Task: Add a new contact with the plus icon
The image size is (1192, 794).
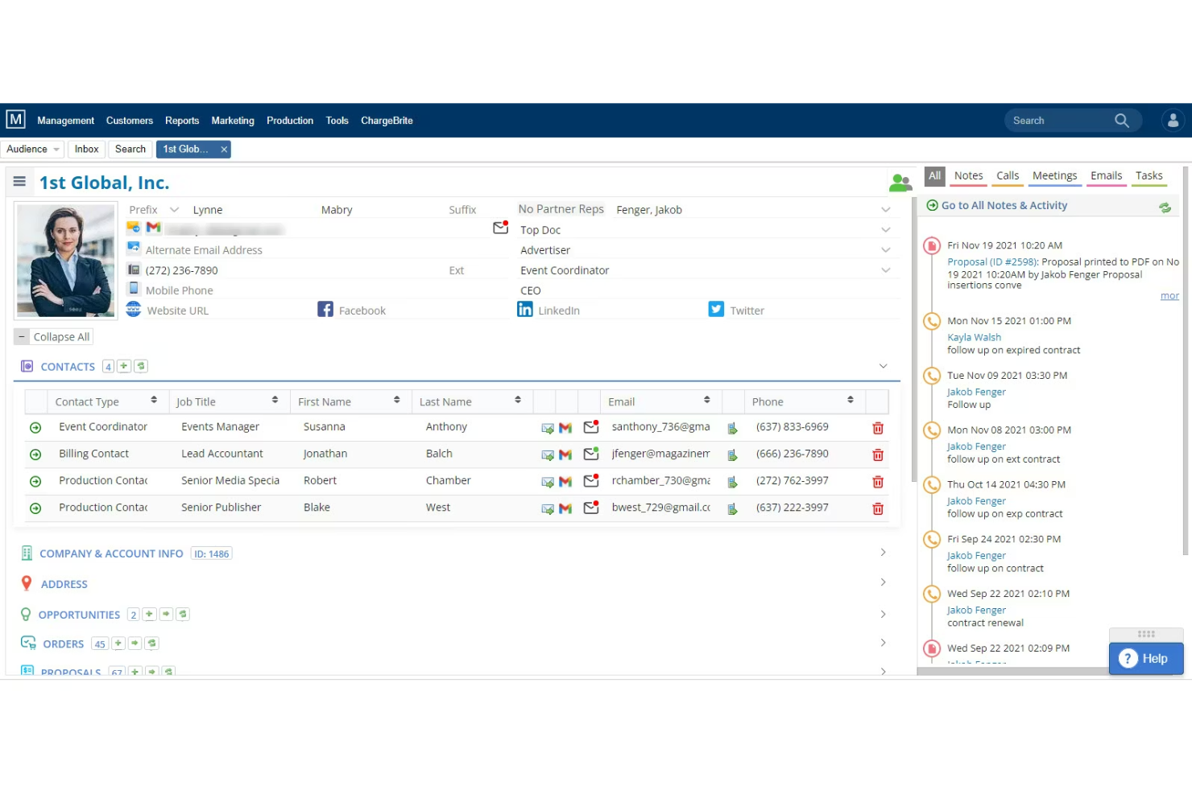Action: click(124, 366)
